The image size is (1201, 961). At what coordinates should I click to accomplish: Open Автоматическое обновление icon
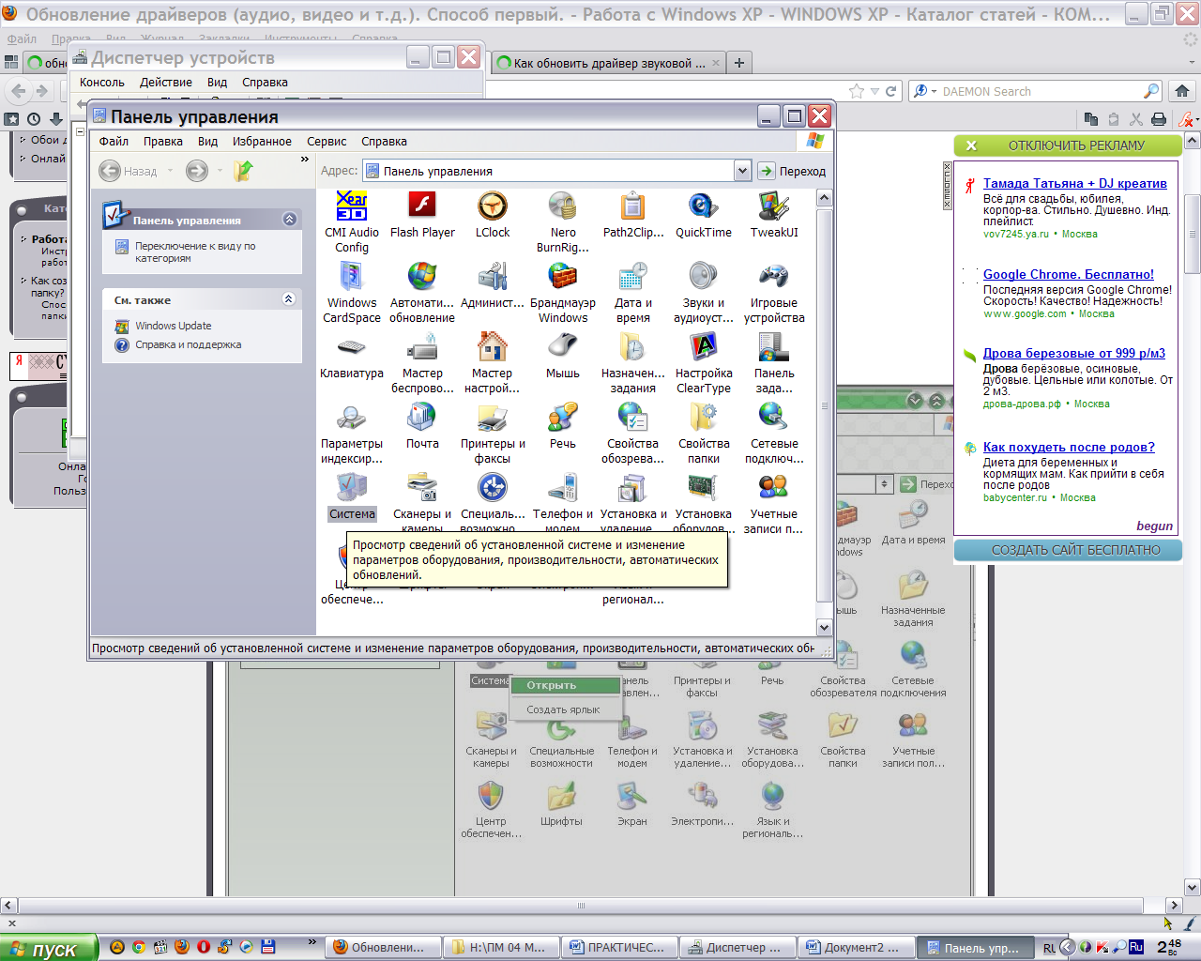coord(422,292)
